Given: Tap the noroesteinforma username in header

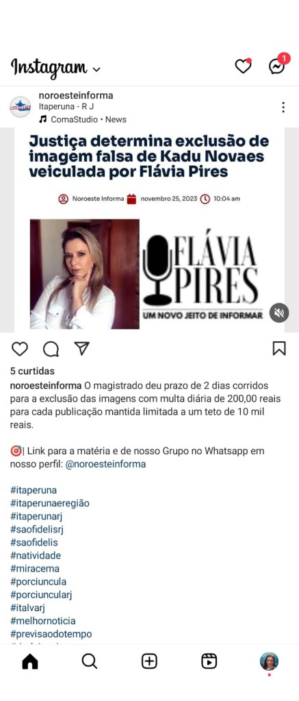Looking at the screenshot, I should click(76, 95).
